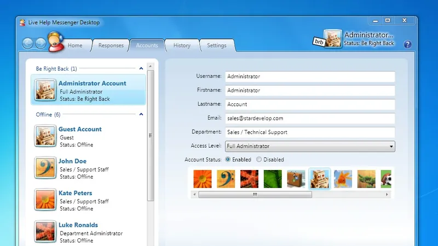The image size is (438, 246).
Task: Choose the orange flower account picture
Action: click(203, 179)
